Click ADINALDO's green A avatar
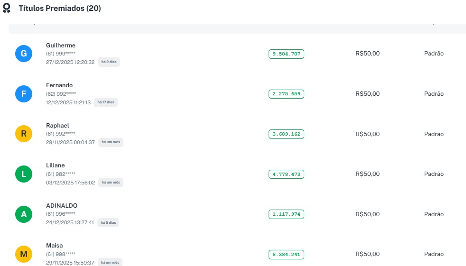The height and width of the screenshot is (266, 466). point(24,214)
